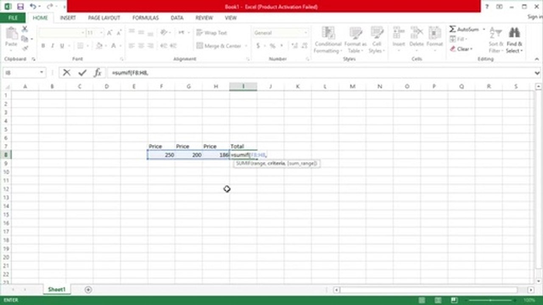Toggle Underline formatting
This screenshot has width=543, height=305.
point(62,46)
